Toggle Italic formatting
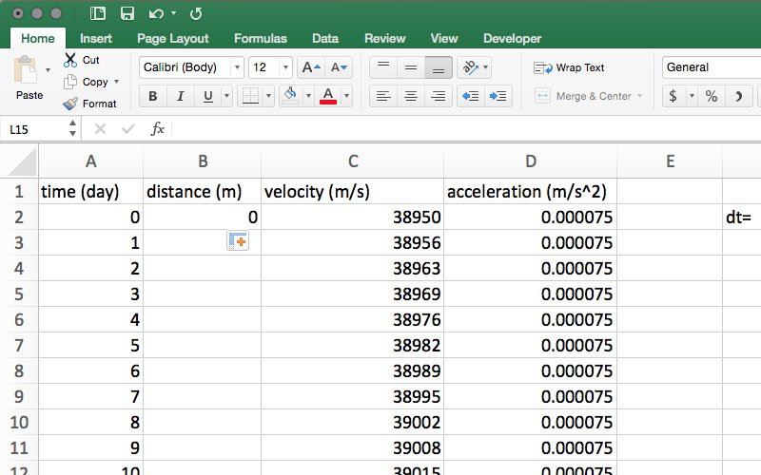The image size is (761, 475). (x=180, y=96)
